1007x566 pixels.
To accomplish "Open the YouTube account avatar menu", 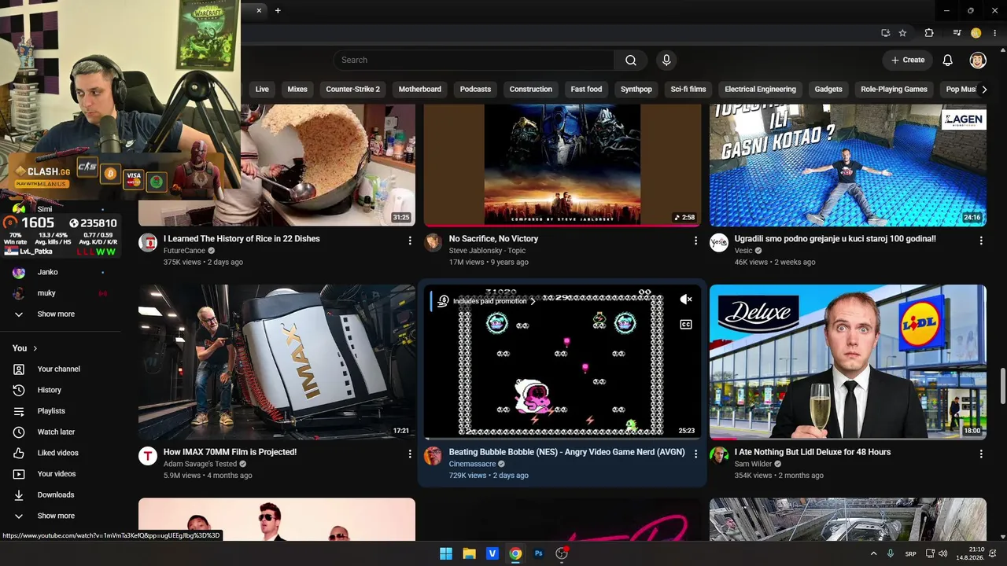I will [978, 61].
